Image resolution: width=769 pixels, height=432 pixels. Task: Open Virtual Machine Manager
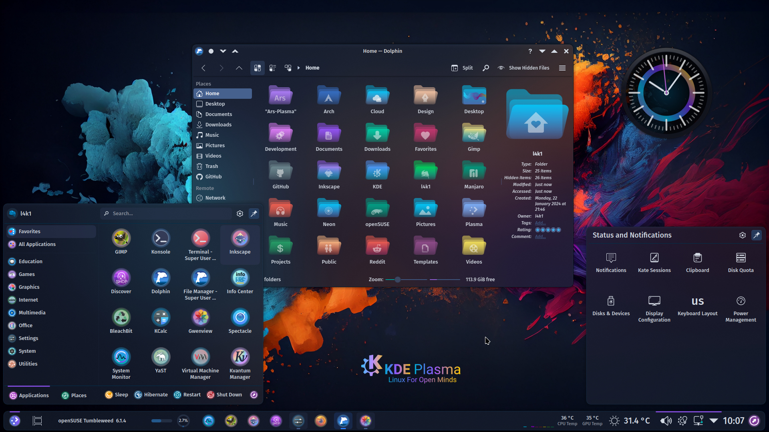click(x=200, y=357)
